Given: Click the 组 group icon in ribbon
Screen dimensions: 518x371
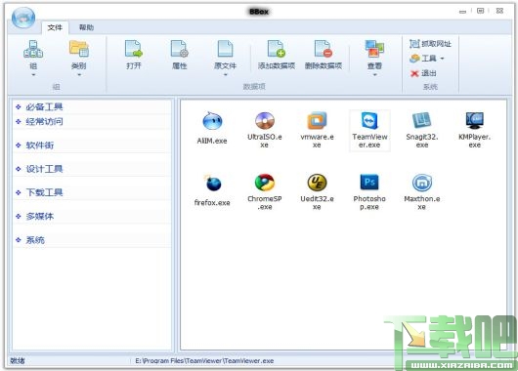Looking at the screenshot, I should (x=33, y=50).
